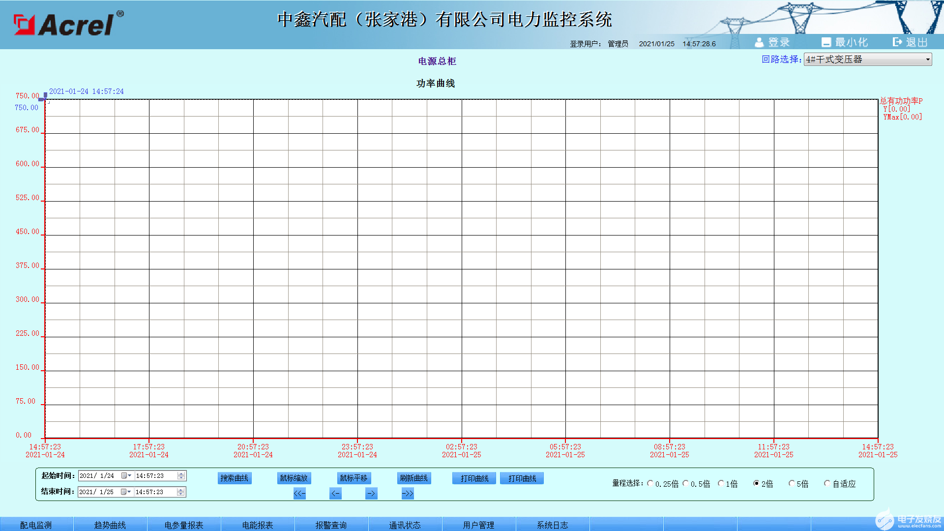Step forward with -> arrow
This screenshot has width=944, height=531.
point(371,494)
